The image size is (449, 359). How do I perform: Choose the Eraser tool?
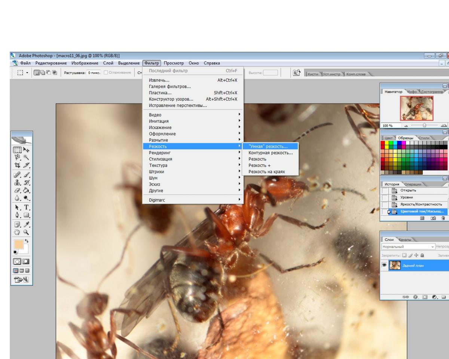[x=17, y=190]
